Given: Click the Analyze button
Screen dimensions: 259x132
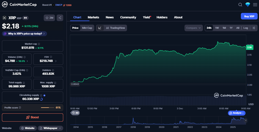Looking at the screenshot, I should [x=237, y=113].
